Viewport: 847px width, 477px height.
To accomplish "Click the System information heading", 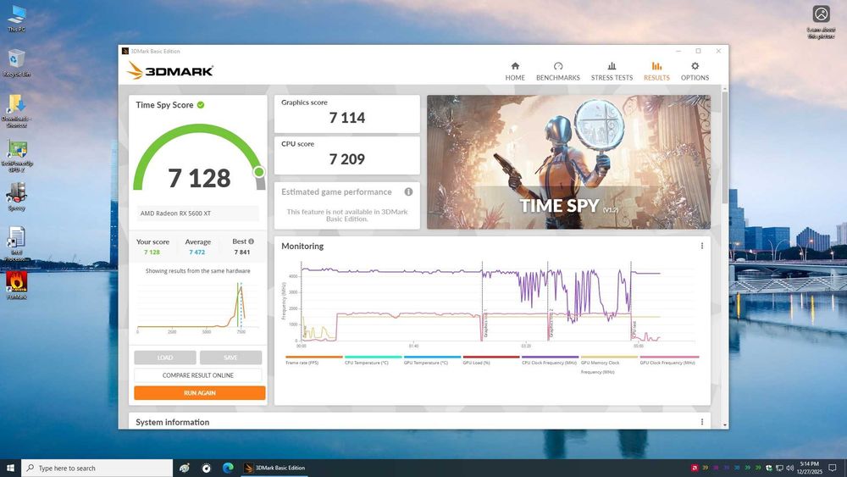I will pyautogui.click(x=172, y=422).
